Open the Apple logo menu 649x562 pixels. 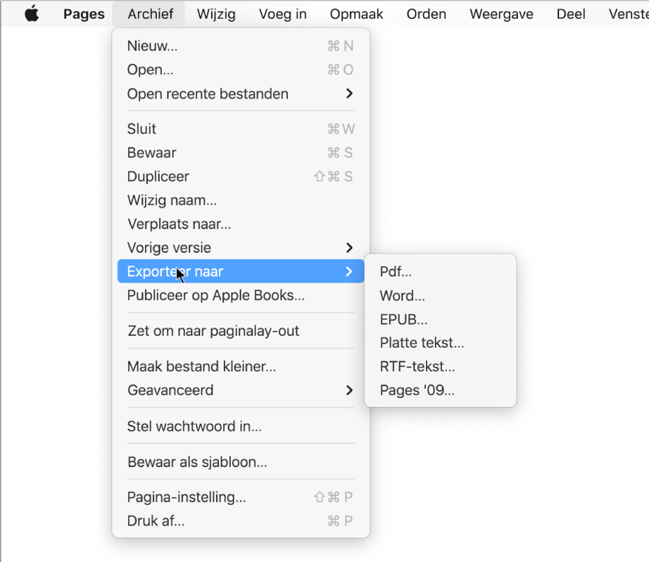[32, 14]
